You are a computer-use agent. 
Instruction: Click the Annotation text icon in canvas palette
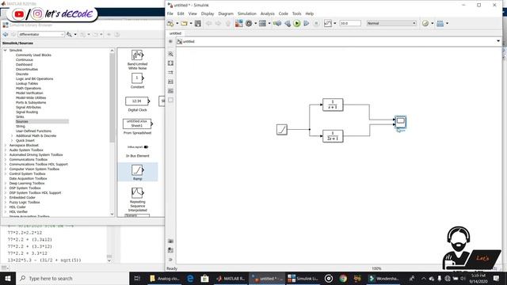click(171, 82)
